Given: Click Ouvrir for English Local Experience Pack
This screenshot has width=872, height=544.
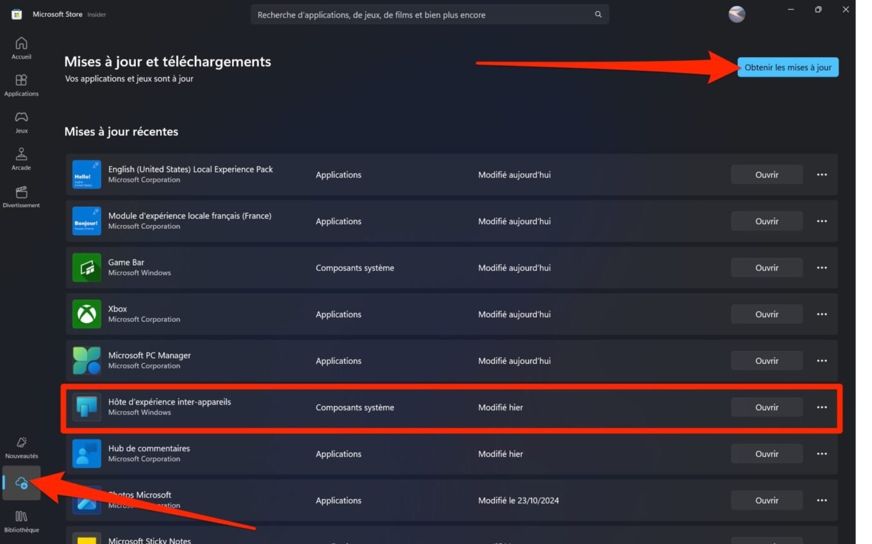Looking at the screenshot, I should pyautogui.click(x=767, y=174).
